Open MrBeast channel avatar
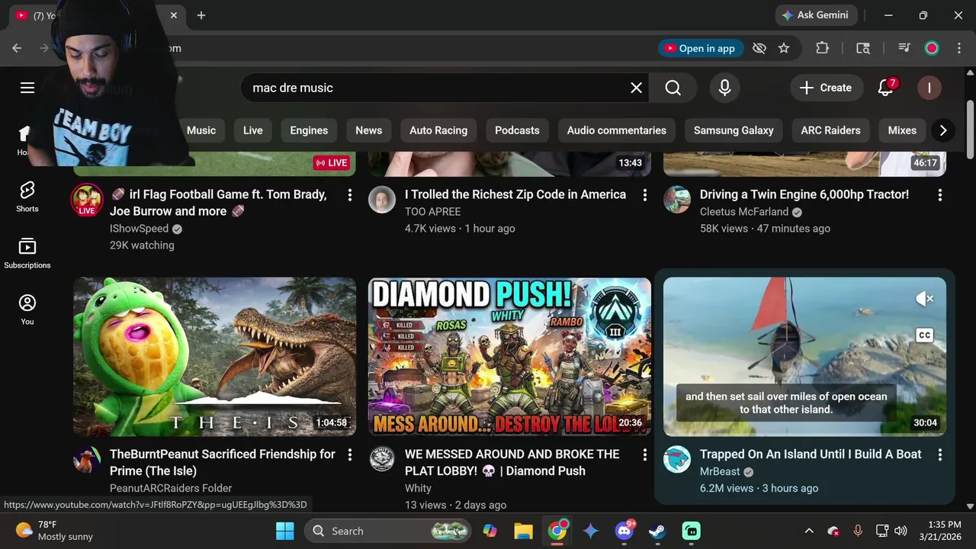The image size is (976, 549). tap(676, 459)
